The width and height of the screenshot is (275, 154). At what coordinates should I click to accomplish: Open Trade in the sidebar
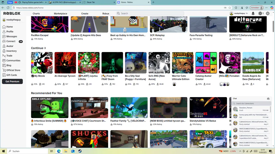click(7, 56)
